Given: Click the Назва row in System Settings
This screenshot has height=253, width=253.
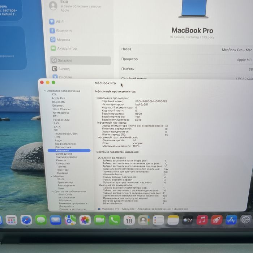Looking at the screenshot, I should (x=186, y=49).
